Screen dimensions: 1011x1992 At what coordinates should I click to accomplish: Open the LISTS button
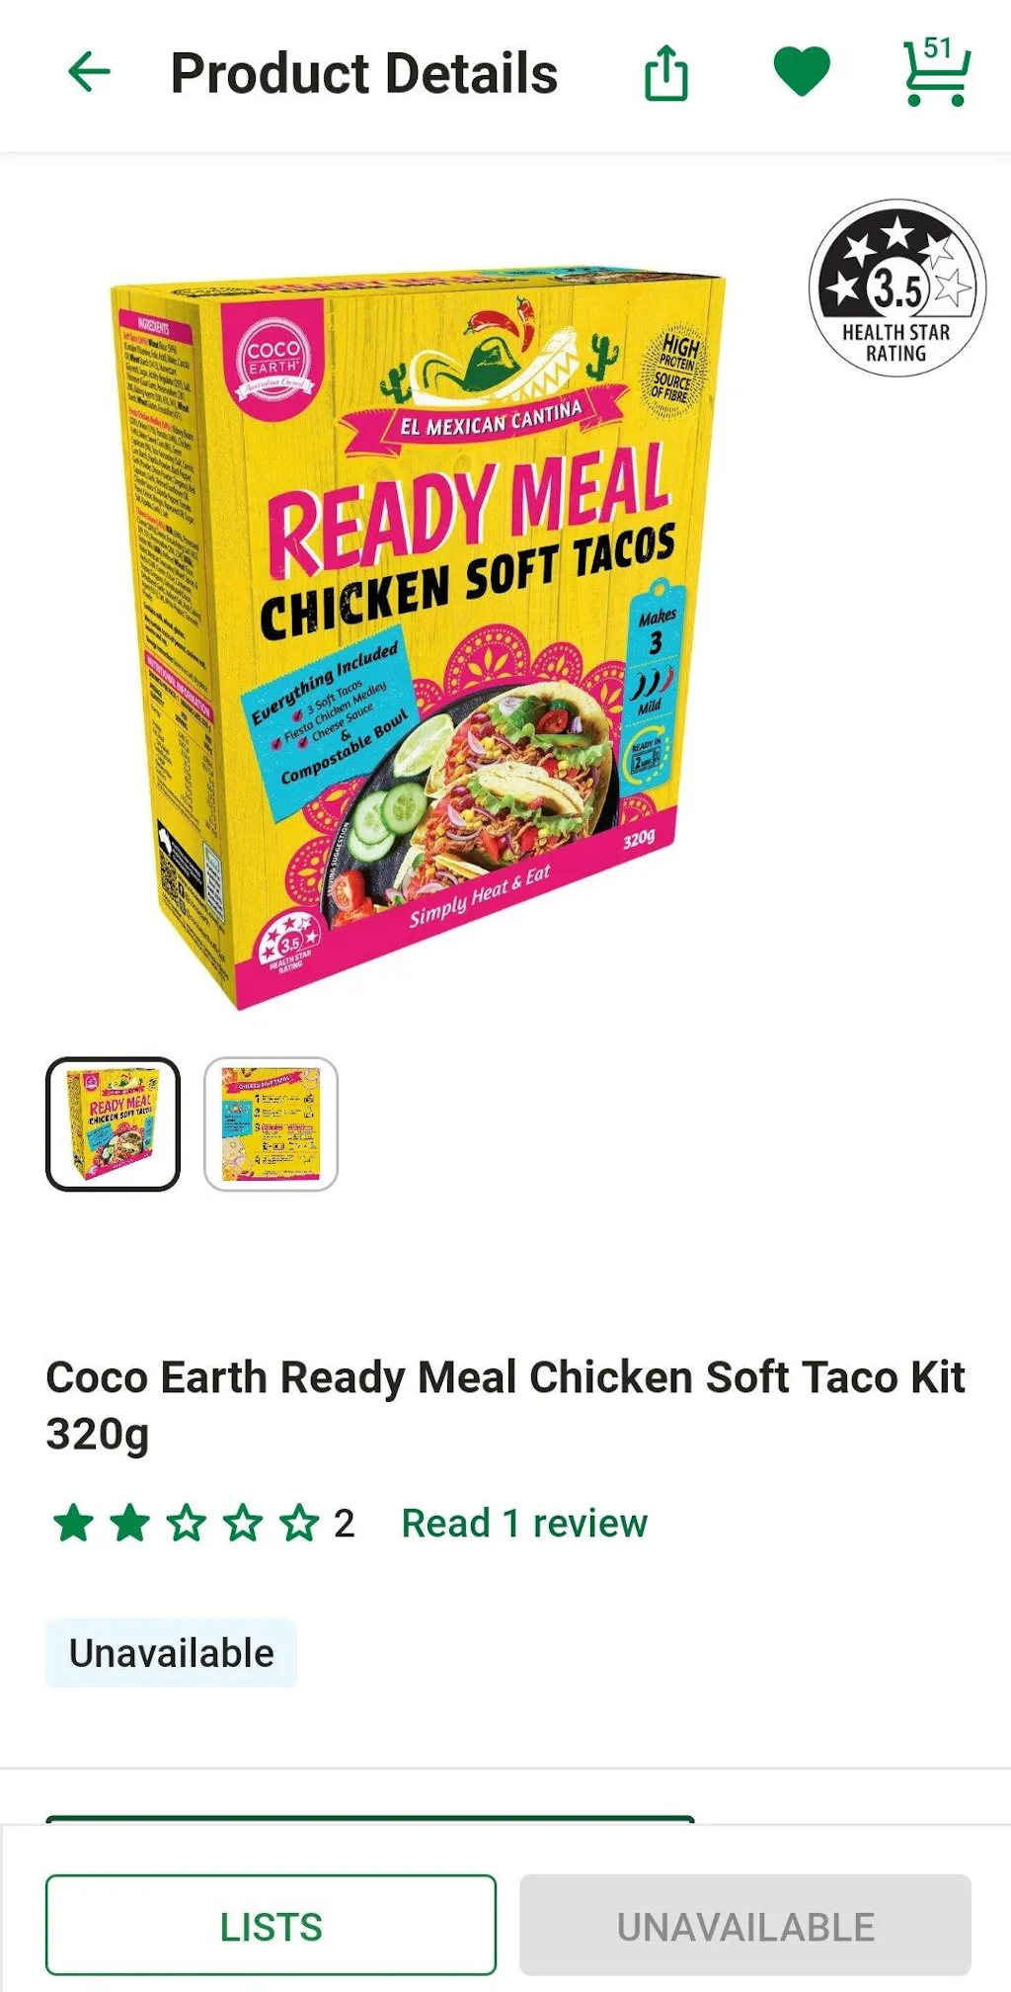(271, 1925)
